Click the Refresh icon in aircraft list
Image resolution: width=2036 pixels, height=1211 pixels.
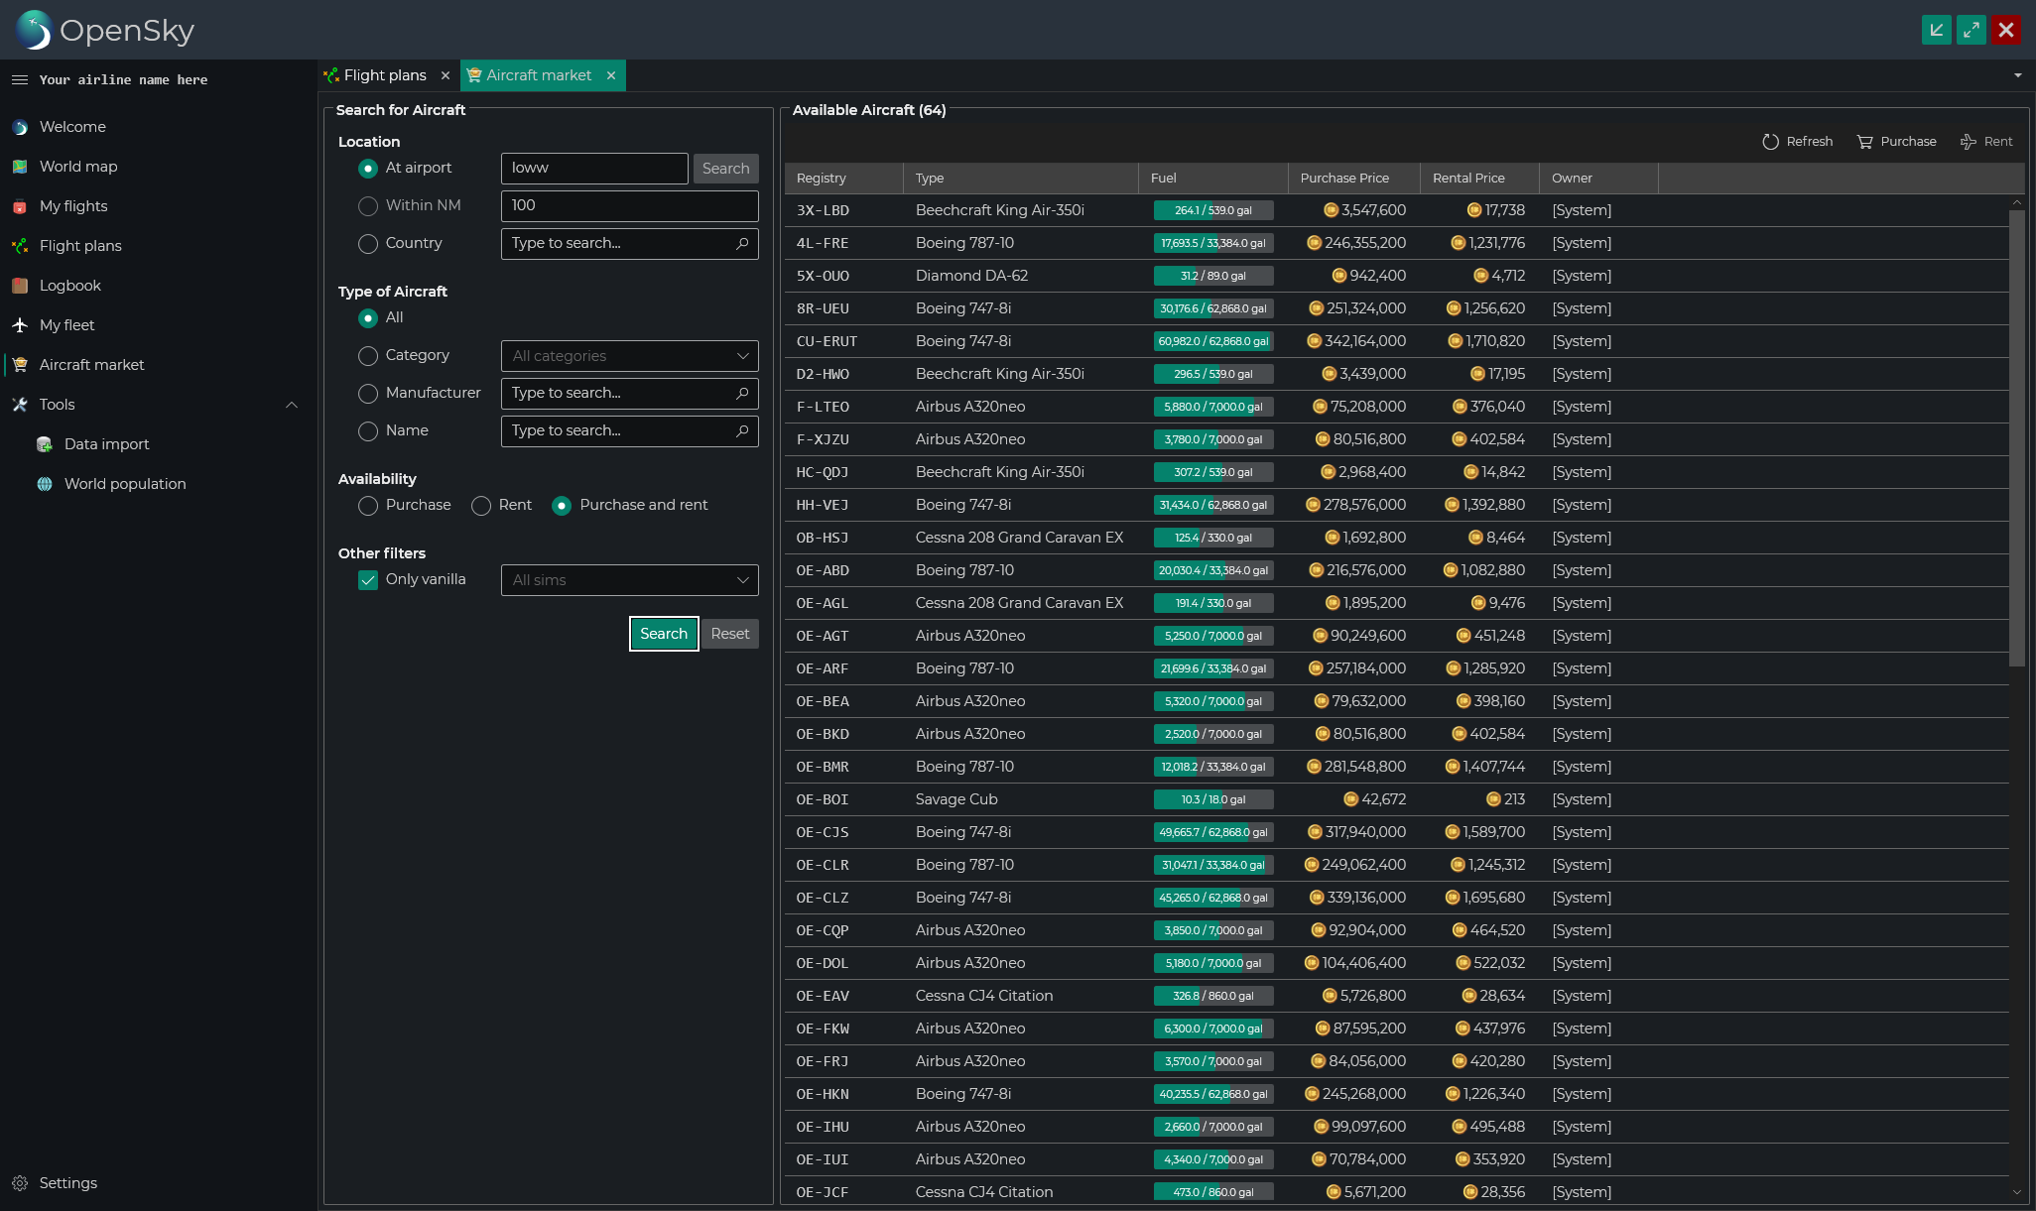coord(1770,142)
